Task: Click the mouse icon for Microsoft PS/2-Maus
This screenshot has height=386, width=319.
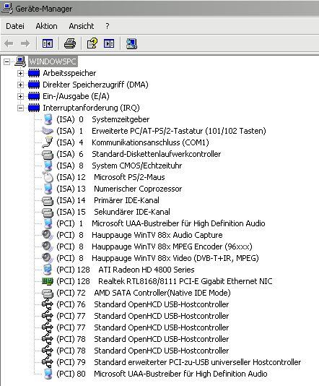Action: pos(48,177)
